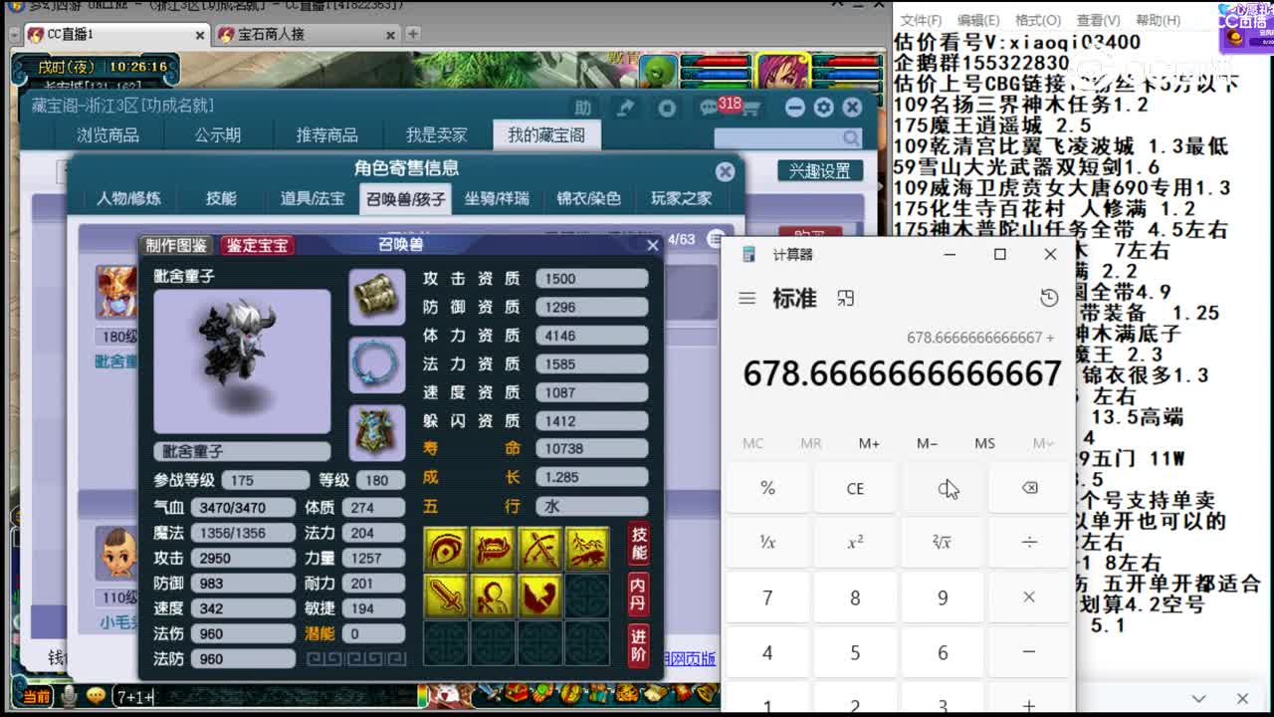Click the percent key in the calculator

pyautogui.click(x=767, y=488)
